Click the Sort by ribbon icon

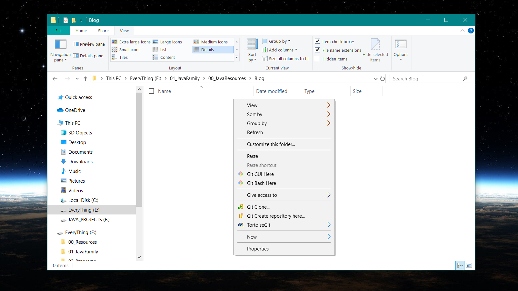(x=252, y=44)
